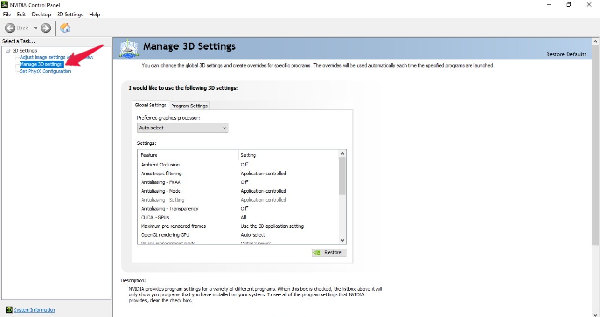Click the main page scrollbar thumb

point(595,145)
